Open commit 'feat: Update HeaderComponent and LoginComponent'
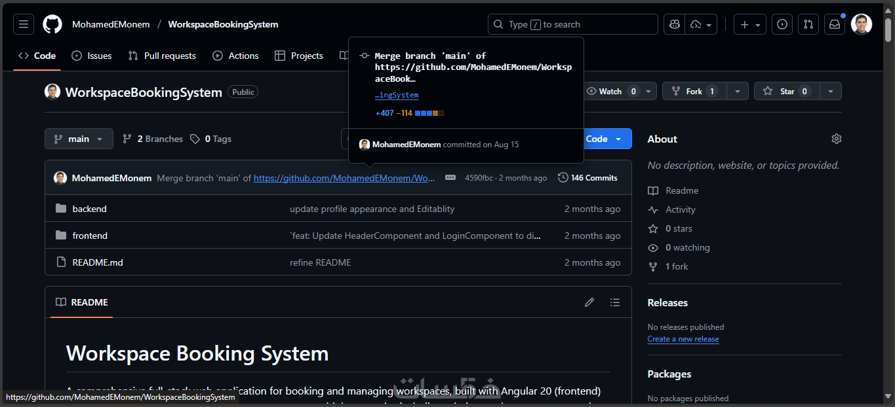The width and height of the screenshot is (895, 407). pos(416,236)
